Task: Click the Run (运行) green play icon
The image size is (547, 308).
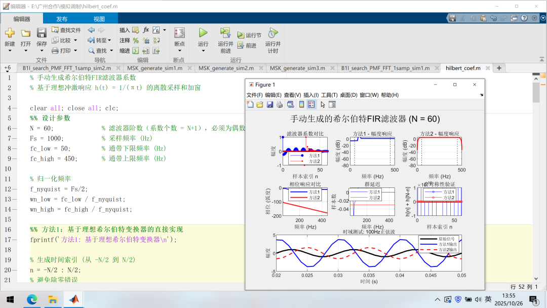Action: [x=203, y=33]
